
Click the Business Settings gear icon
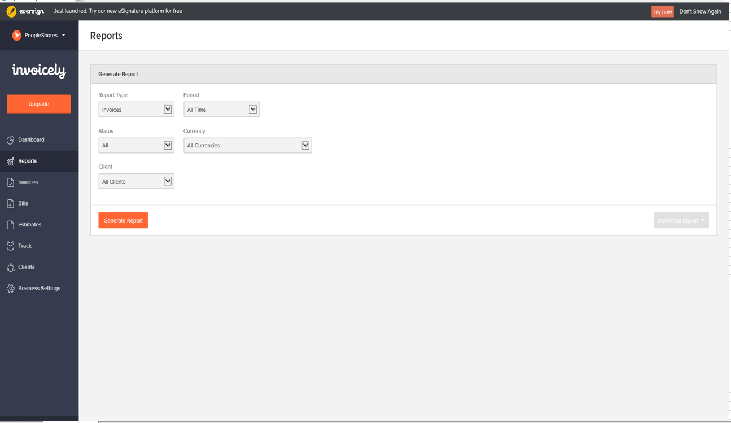10,288
